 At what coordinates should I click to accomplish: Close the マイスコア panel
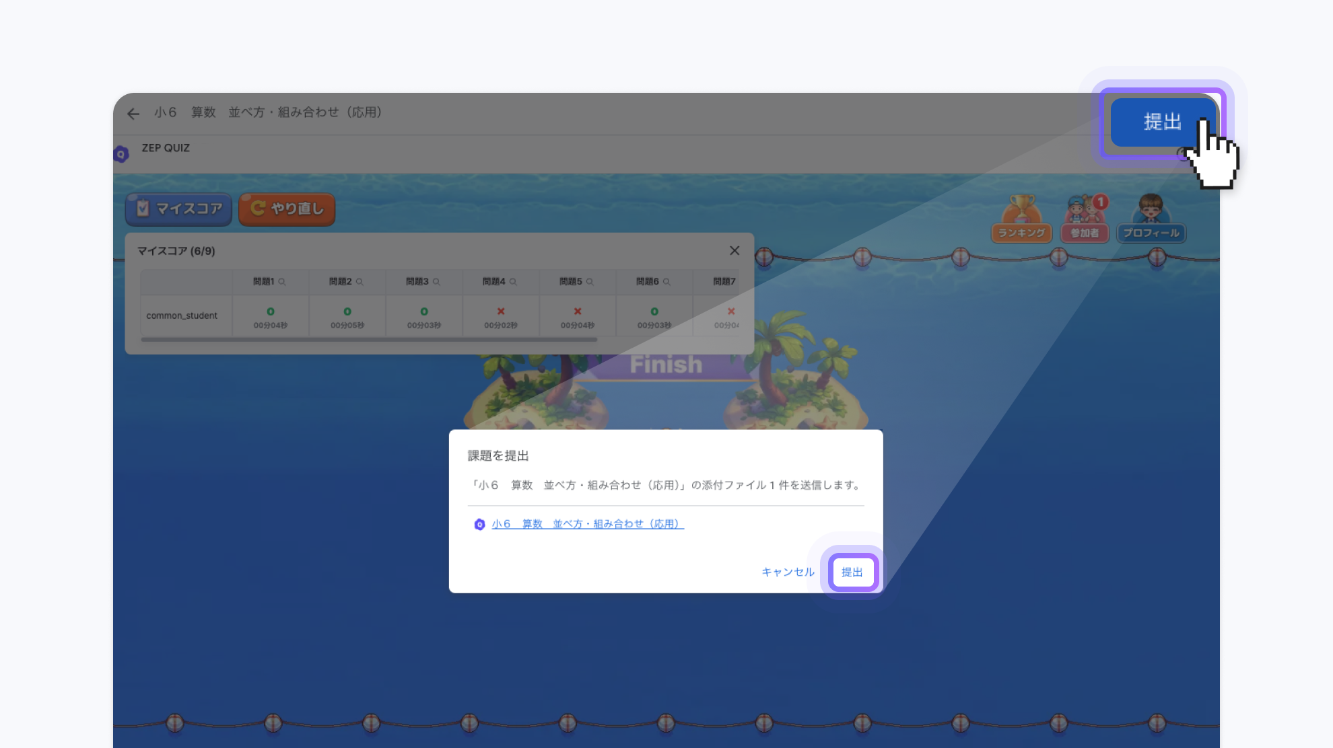click(x=734, y=251)
